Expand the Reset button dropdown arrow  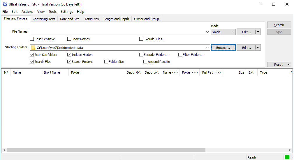288,65
